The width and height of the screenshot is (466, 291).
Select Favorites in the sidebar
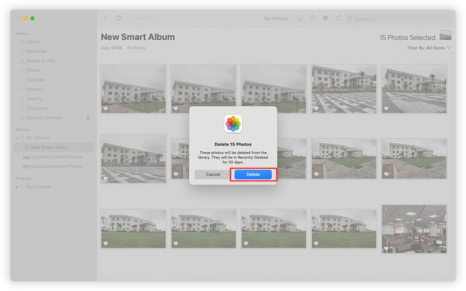coord(36,80)
